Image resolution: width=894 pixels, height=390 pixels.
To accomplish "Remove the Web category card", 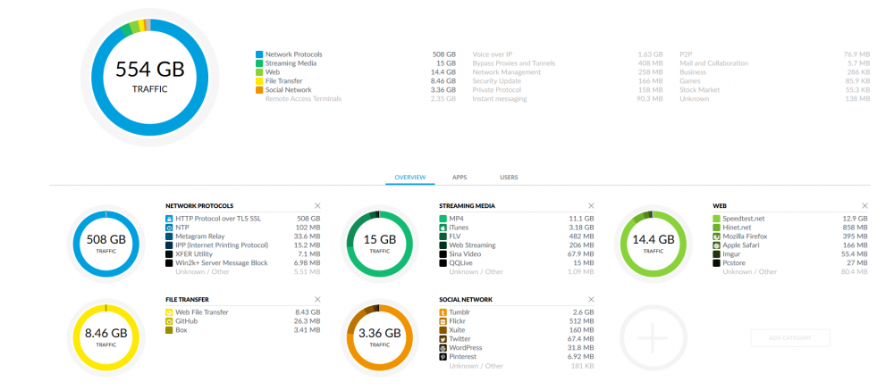I will [x=864, y=205].
